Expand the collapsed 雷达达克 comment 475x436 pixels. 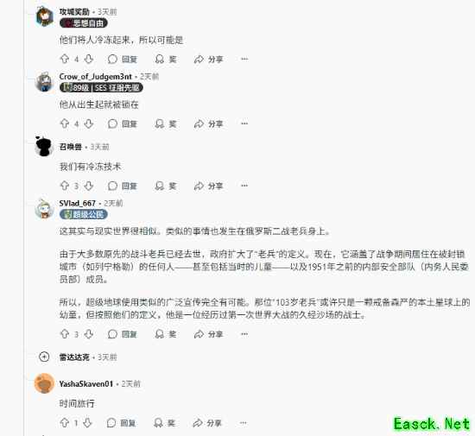[x=44, y=357]
